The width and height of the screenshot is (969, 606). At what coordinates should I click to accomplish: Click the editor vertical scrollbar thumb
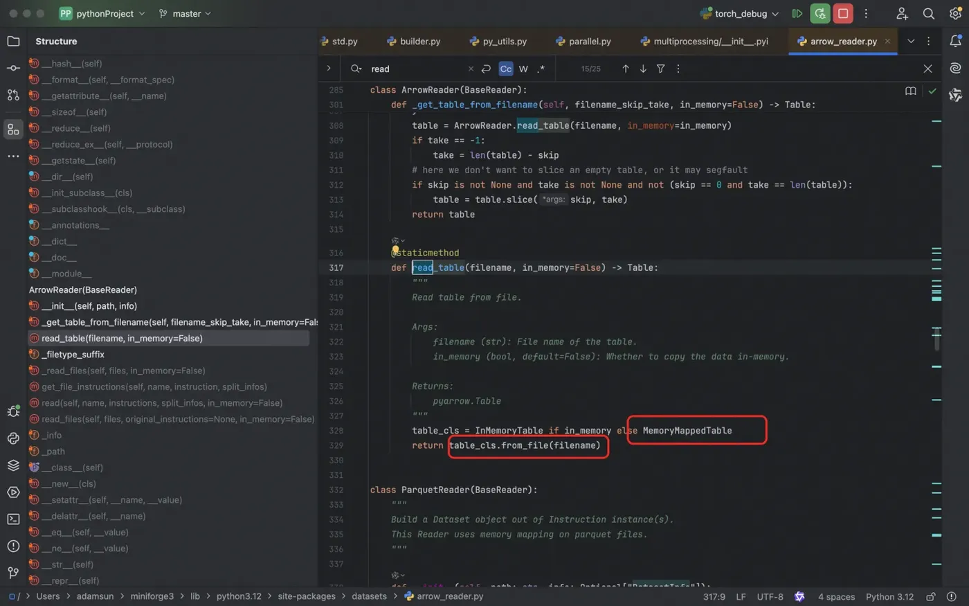pos(937,339)
